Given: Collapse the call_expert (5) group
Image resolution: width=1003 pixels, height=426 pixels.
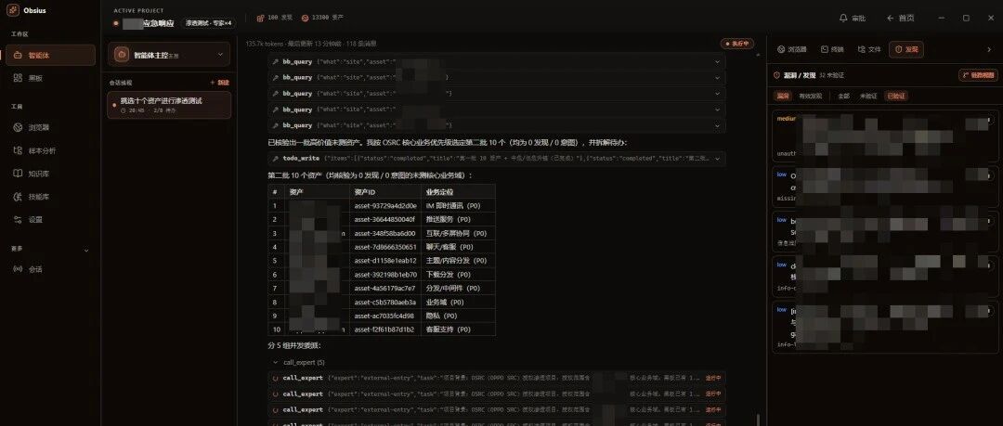Looking at the screenshot, I should [x=275, y=363].
